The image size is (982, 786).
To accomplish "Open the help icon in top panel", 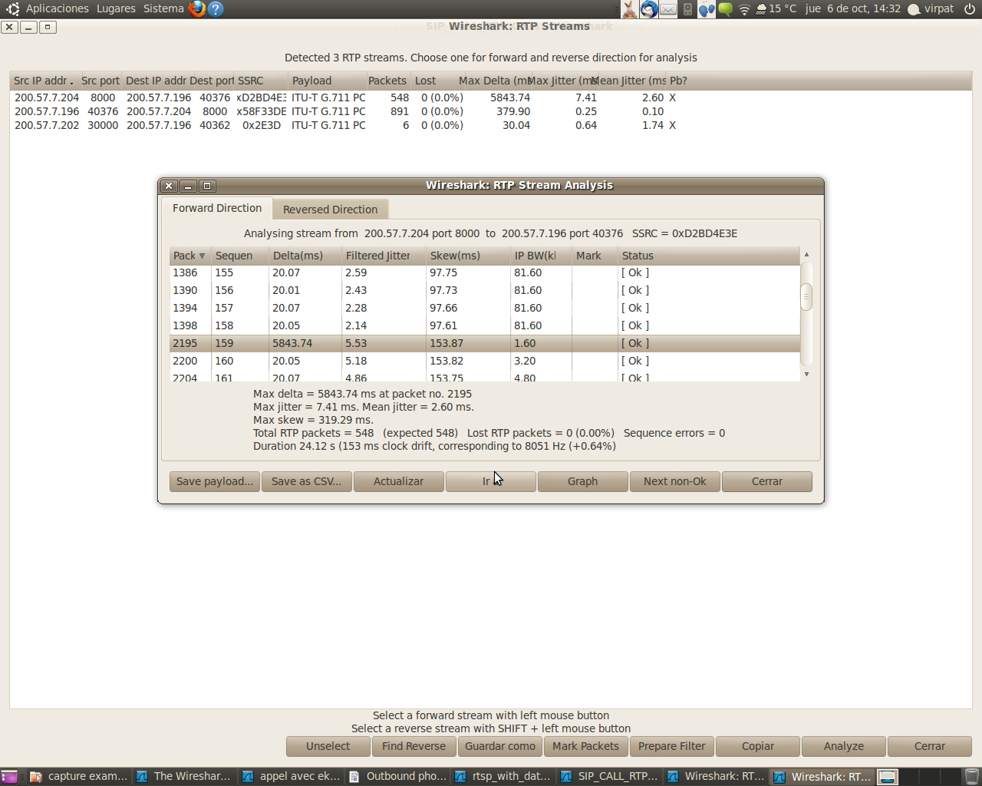I will 216,8.
